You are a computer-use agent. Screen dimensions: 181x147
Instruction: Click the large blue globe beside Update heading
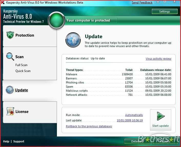point(73,40)
